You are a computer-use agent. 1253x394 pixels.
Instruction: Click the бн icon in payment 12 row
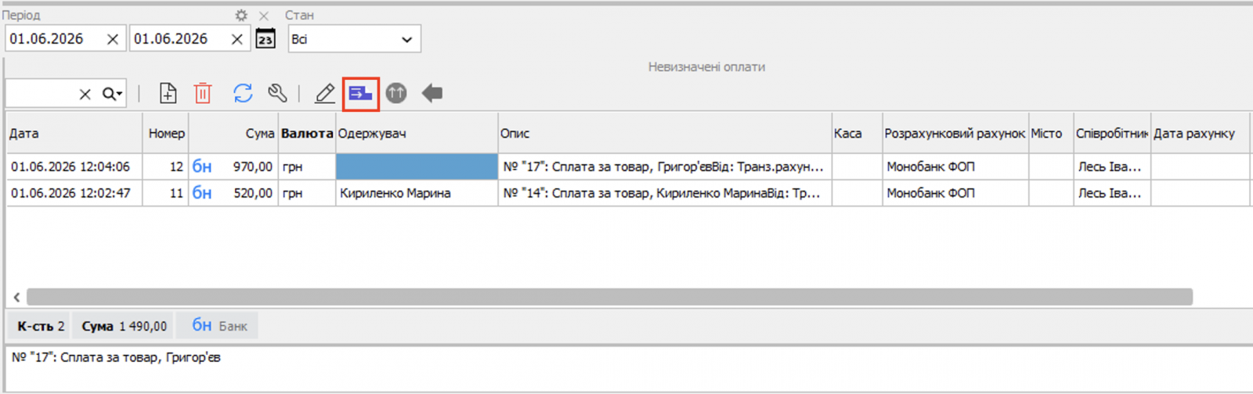click(x=202, y=167)
